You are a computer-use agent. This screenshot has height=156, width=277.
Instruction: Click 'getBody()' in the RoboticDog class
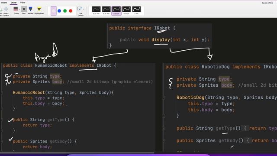click(x=231, y=140)
